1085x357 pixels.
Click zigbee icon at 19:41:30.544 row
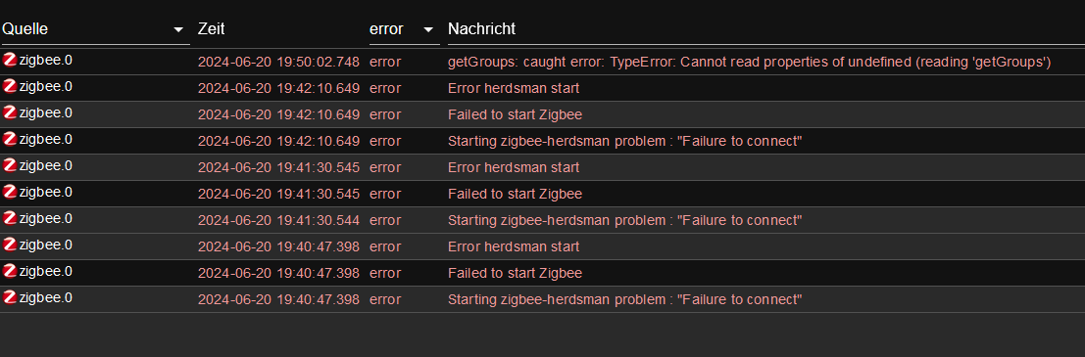pyautogui.click(x=10, y=218)
